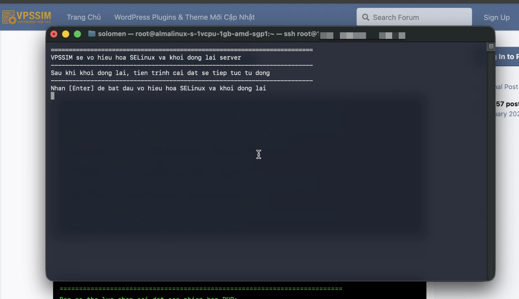The height and width of the screenshot is (299, 519).
Task: Minimize the terminal with the yellow button
Action: pos(66,34)
